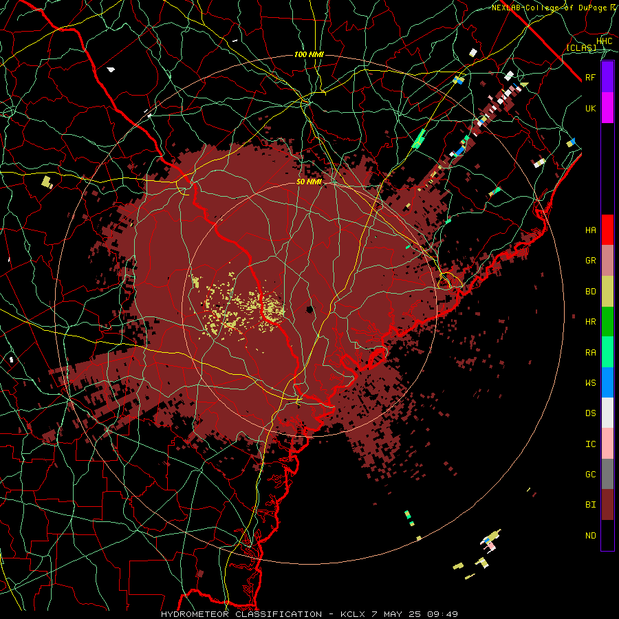This screenshot has width=619, height=619.
Task: Click the RA legend label
Action: tap(590, 352)
